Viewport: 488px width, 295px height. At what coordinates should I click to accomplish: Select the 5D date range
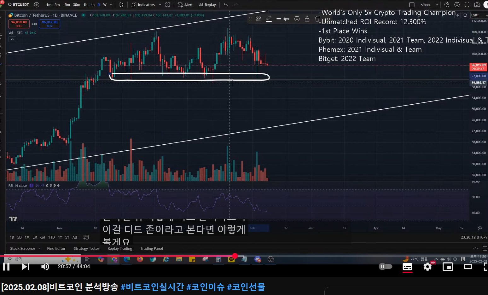click(x=20, y=237)
